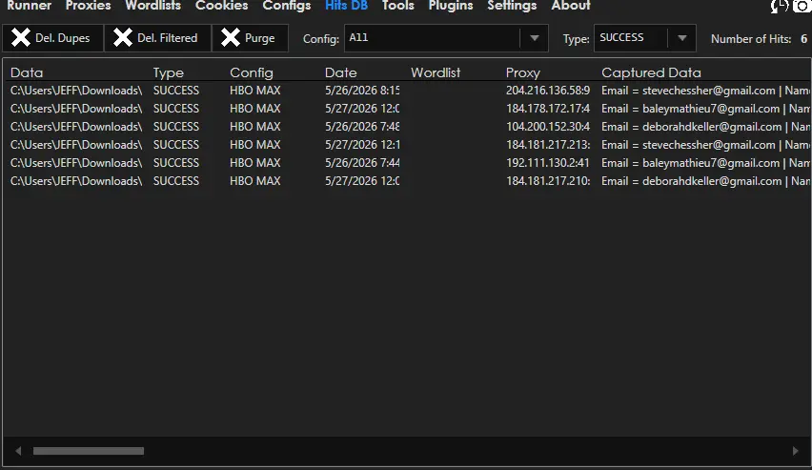Click the horizontal scrollbar thumb

pyautogui.click(x=89, y=451)
